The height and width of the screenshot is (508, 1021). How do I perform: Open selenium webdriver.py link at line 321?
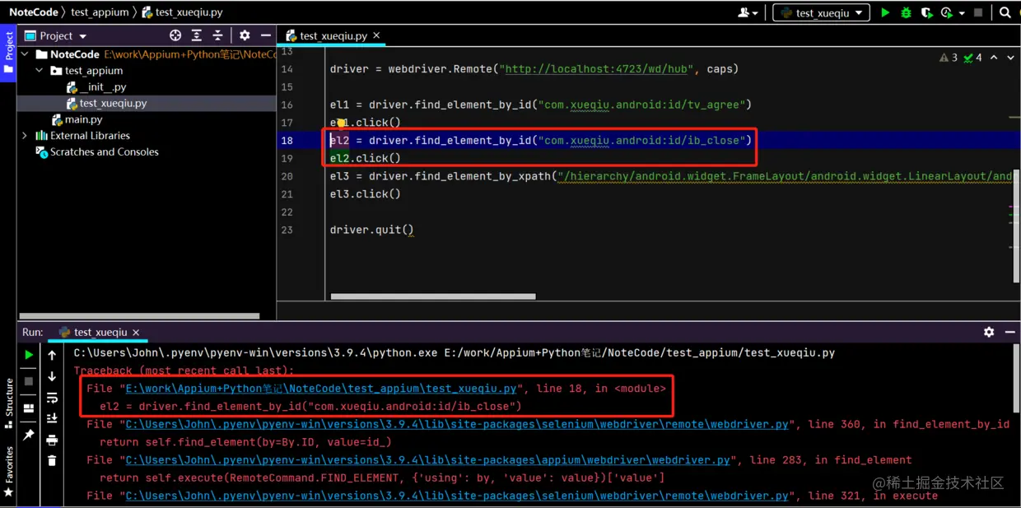coord(457,496)
